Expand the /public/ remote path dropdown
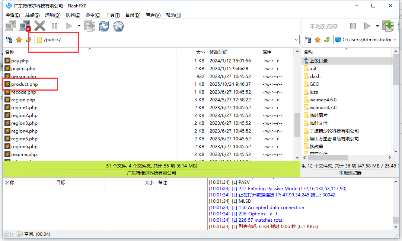This screenshot has height=241, width=402. tap(296, 40)
